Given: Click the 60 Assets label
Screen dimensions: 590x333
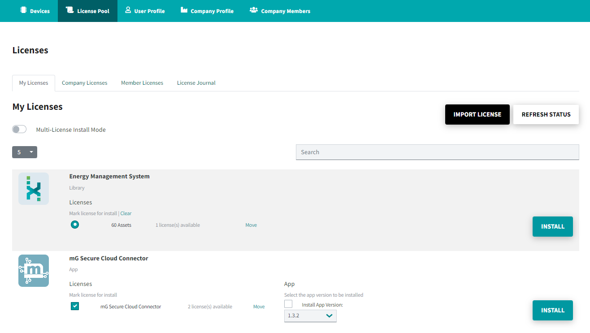Looking at the screenshot, I should tap(121, 225).
